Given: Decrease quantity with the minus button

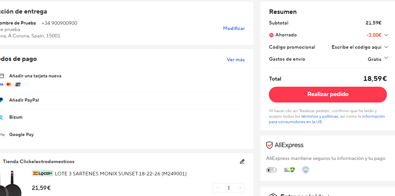Looking at the screenshot, I should click(x=218, y=188).
